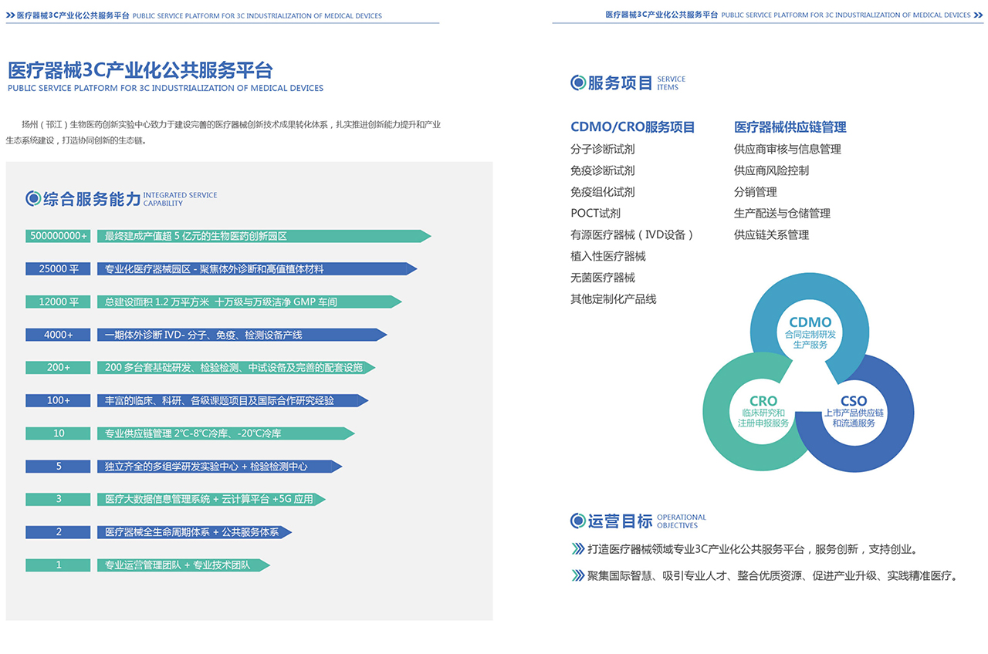Click the 服务项目 section heading

(x=621, y=83)
